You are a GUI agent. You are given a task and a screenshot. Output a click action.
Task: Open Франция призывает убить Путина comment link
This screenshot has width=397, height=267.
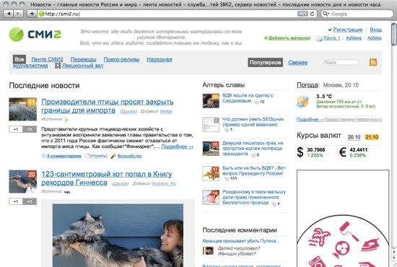(241, 241)
